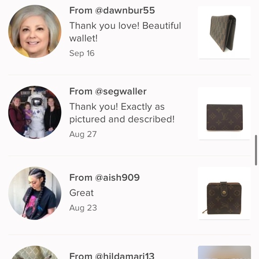Open the @segwaller username link

pyautogui.click(x=121, y=92)
